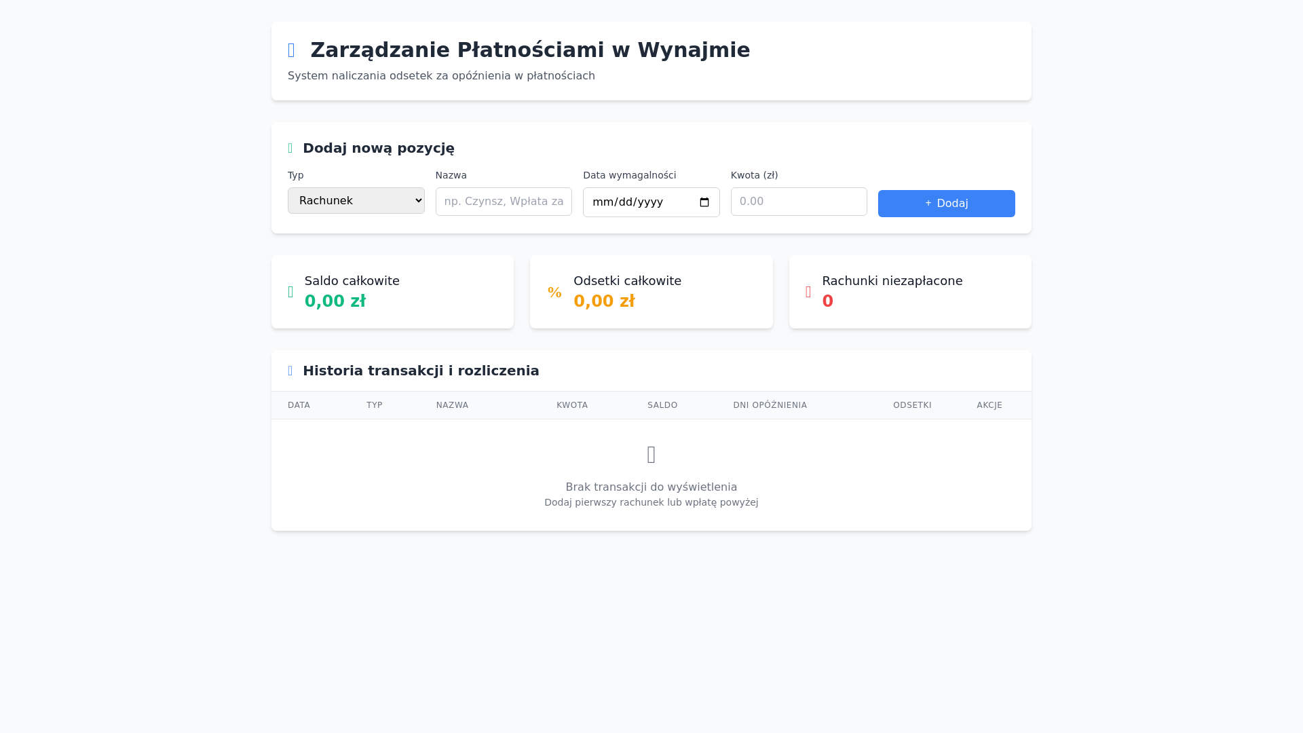Click the ODSETKI column header
1303x733 pixels.
point(912,405)
